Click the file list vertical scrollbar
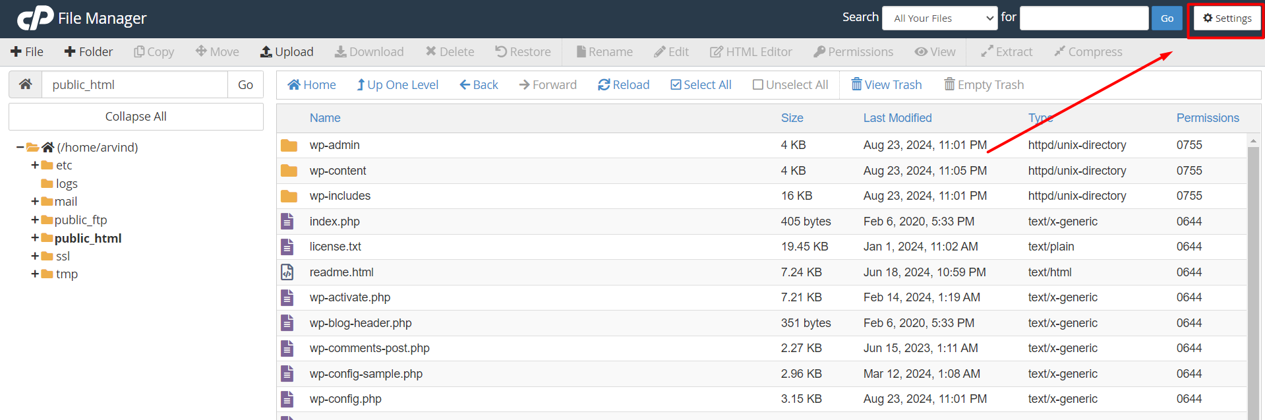This screenshot has height=420, width=1265. 1253,282
